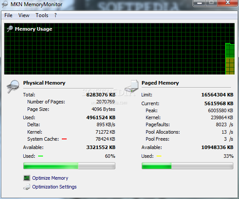This screenshot has width=239, height=199.
Task: Click the Memory Usage graph magnifier icon
Action: tap(10, 29)
